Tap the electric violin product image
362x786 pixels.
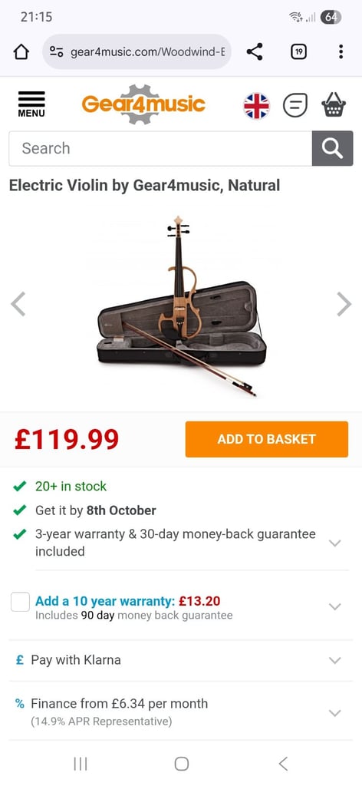coord(181,306)
